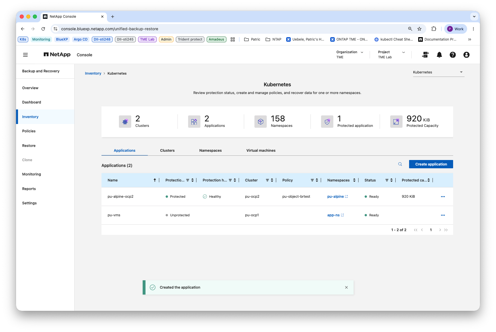
Task: Open a new browser tab
Action: (x=113, y=17)
